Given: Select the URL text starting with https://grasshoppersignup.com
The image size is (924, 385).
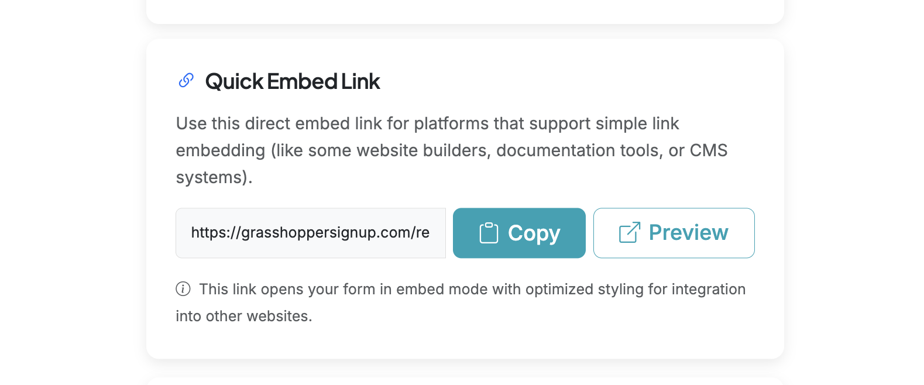Looking at the screenshot, I should click(310, 232).
